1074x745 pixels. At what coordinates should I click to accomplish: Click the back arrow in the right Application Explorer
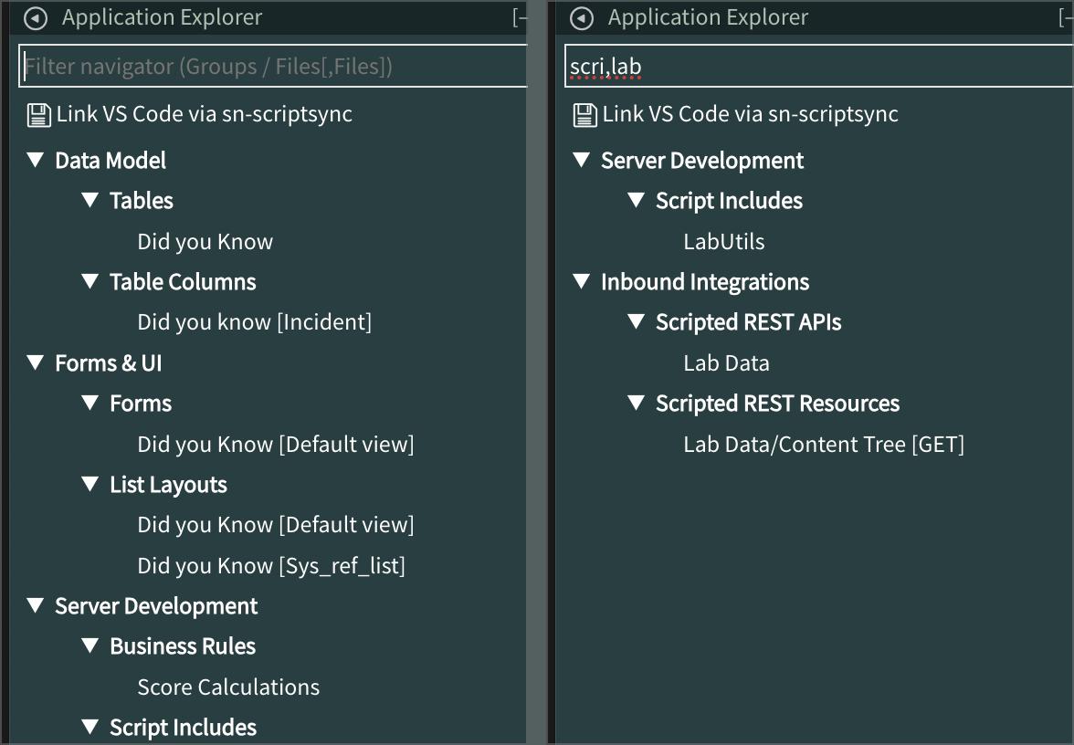click(581, 16)
